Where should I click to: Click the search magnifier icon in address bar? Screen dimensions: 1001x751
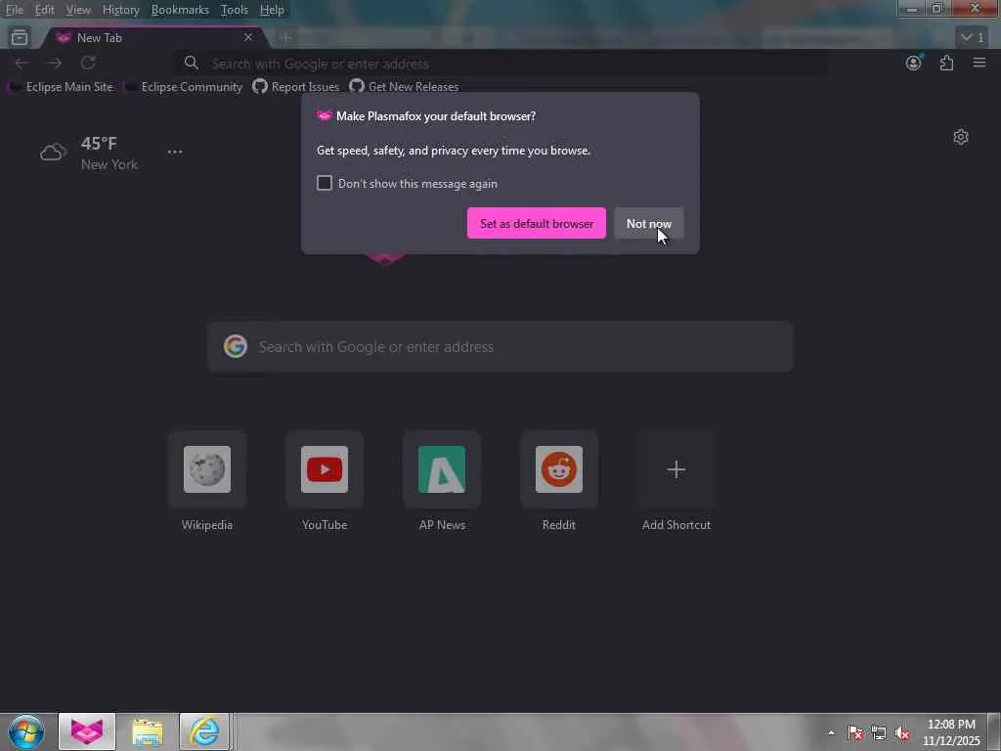[x=191, y=64]
